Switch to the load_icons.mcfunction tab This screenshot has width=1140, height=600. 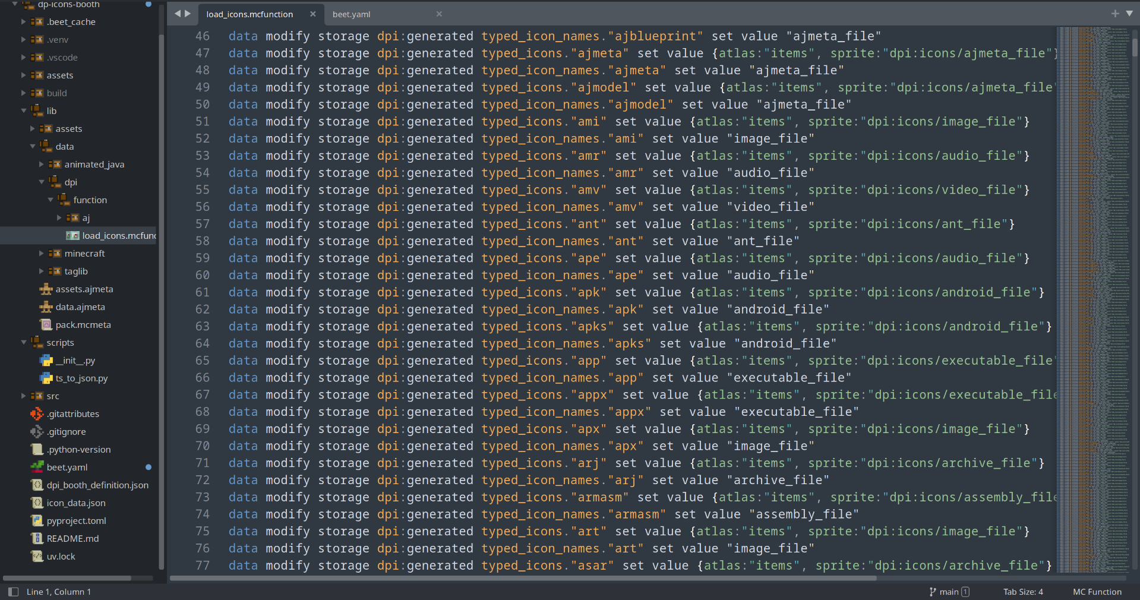[x=250, y=14]
